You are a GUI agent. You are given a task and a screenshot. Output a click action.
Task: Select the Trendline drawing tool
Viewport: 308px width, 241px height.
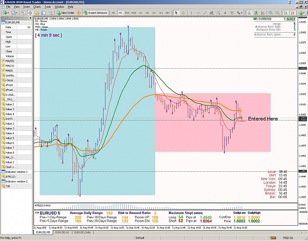[205, 13]
